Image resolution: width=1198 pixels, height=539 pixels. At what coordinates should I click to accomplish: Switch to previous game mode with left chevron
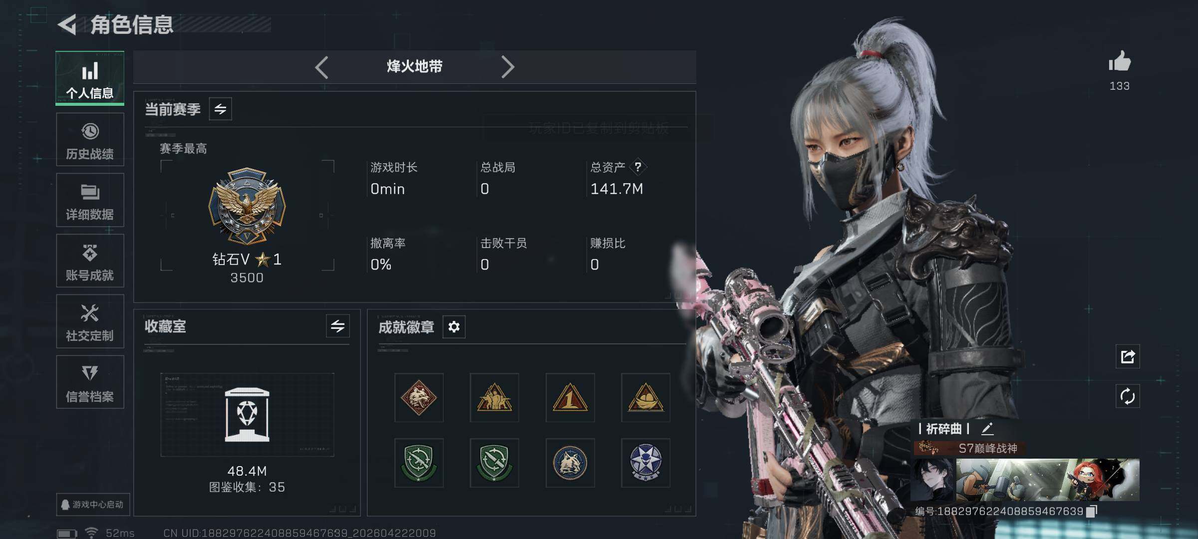point(322,67)
